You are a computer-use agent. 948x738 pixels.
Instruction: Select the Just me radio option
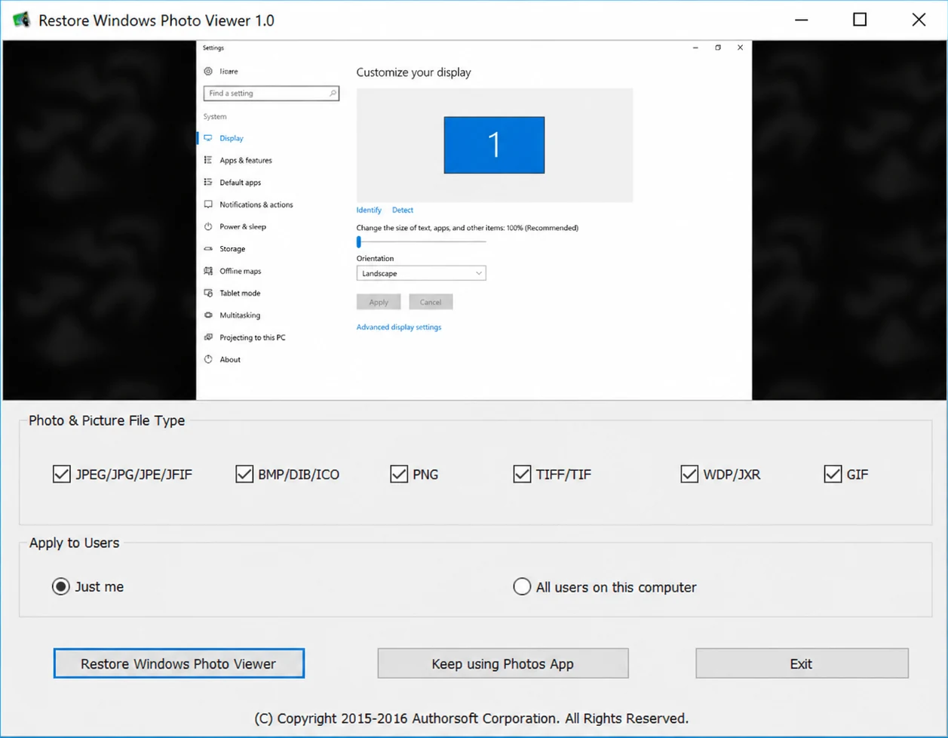tap(61, 586)
